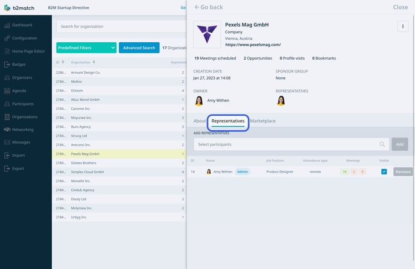Image resolution: width=415 pixels, height=269 pixels.
Task: Open the Networking section
Action: click(x=23, y=130)
